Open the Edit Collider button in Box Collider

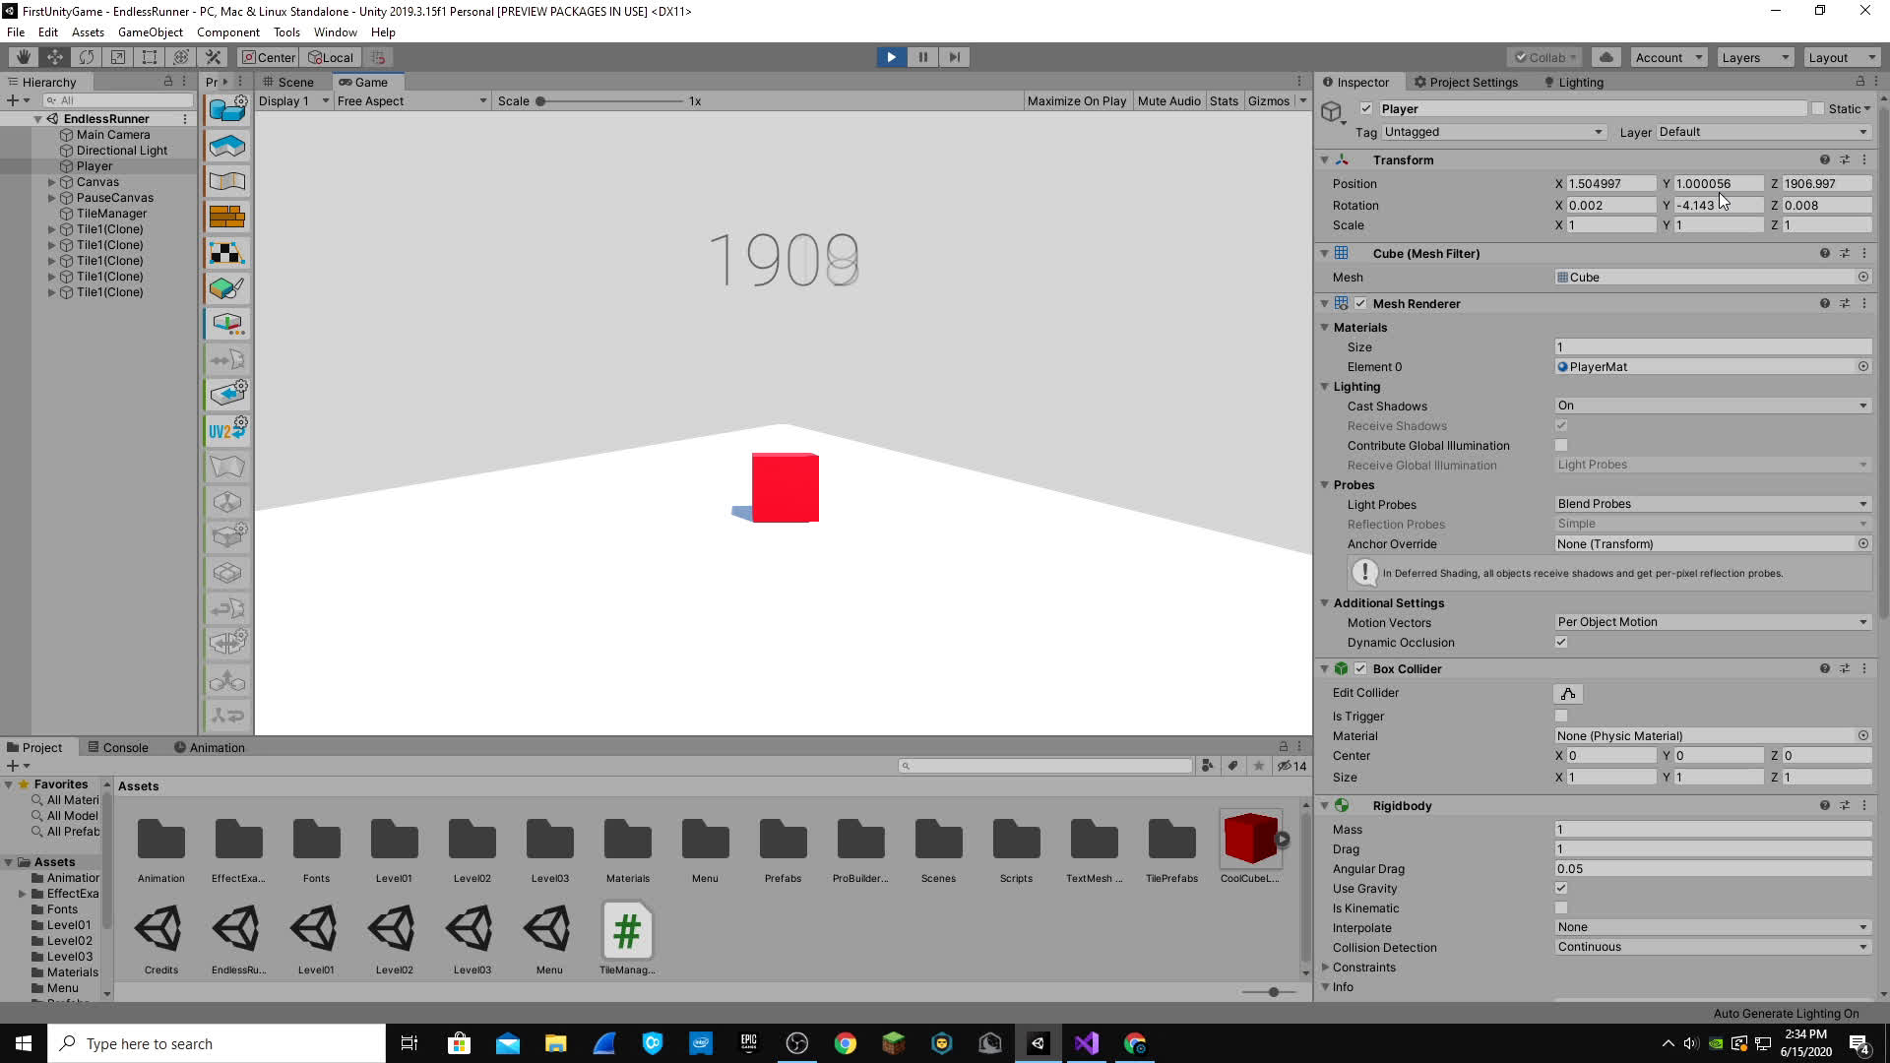click(1567, 693)
